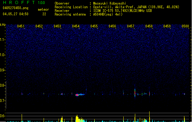Click the 0453 time marker
The width and height of the screenshot is (192, 122).
click(x=57, y=26)
